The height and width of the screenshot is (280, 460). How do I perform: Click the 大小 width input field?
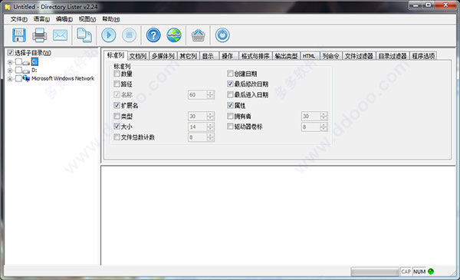tap(198, 127)
